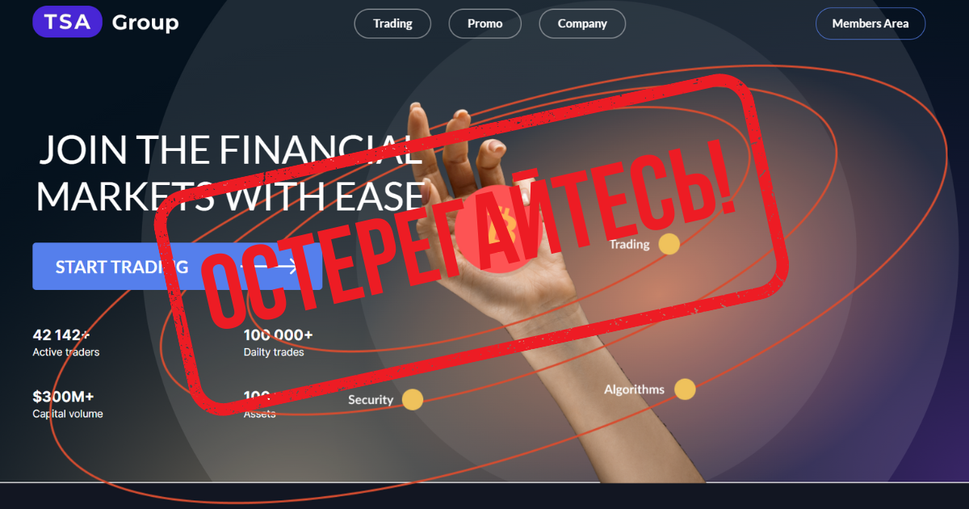The height and width of the screenshot is (509, 969).
Task: Go to the Members Area
Action: 870,23
